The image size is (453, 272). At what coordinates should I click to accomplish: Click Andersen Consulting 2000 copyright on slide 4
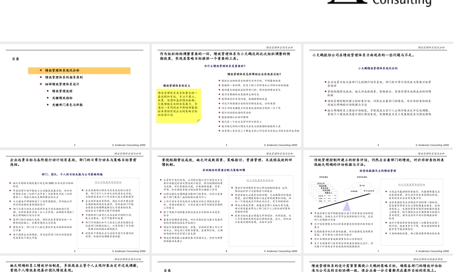pos(432,145)
